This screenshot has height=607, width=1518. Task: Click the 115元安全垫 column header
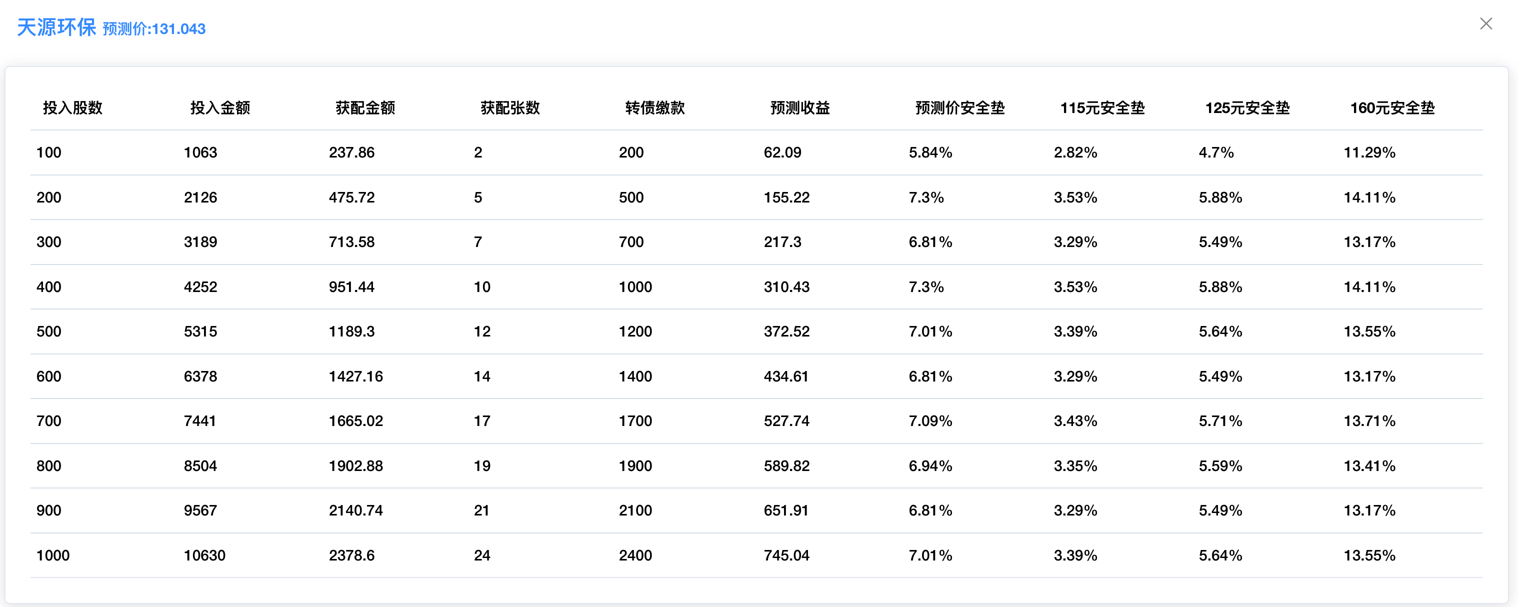click(1102, 108)
